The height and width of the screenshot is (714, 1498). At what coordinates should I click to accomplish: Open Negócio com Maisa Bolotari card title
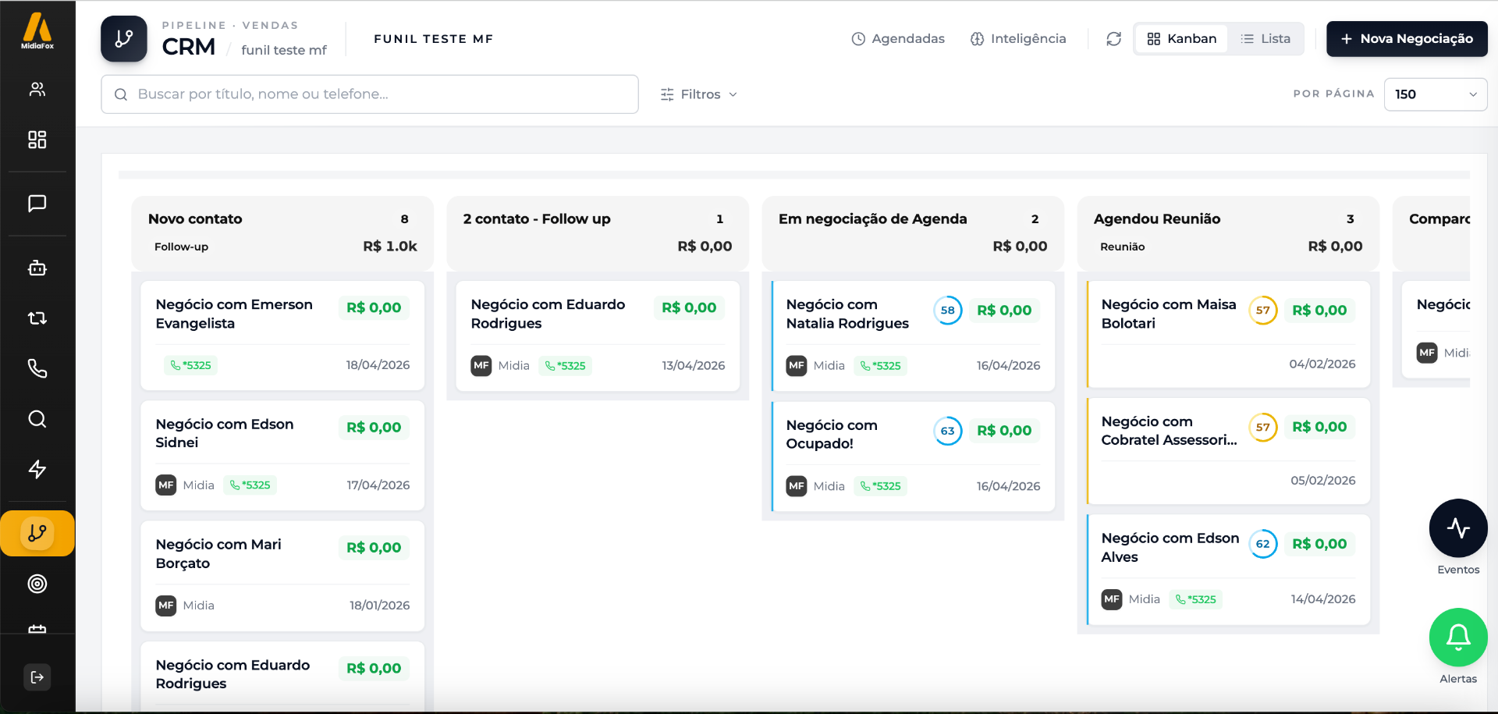(x=1169, y=314)
